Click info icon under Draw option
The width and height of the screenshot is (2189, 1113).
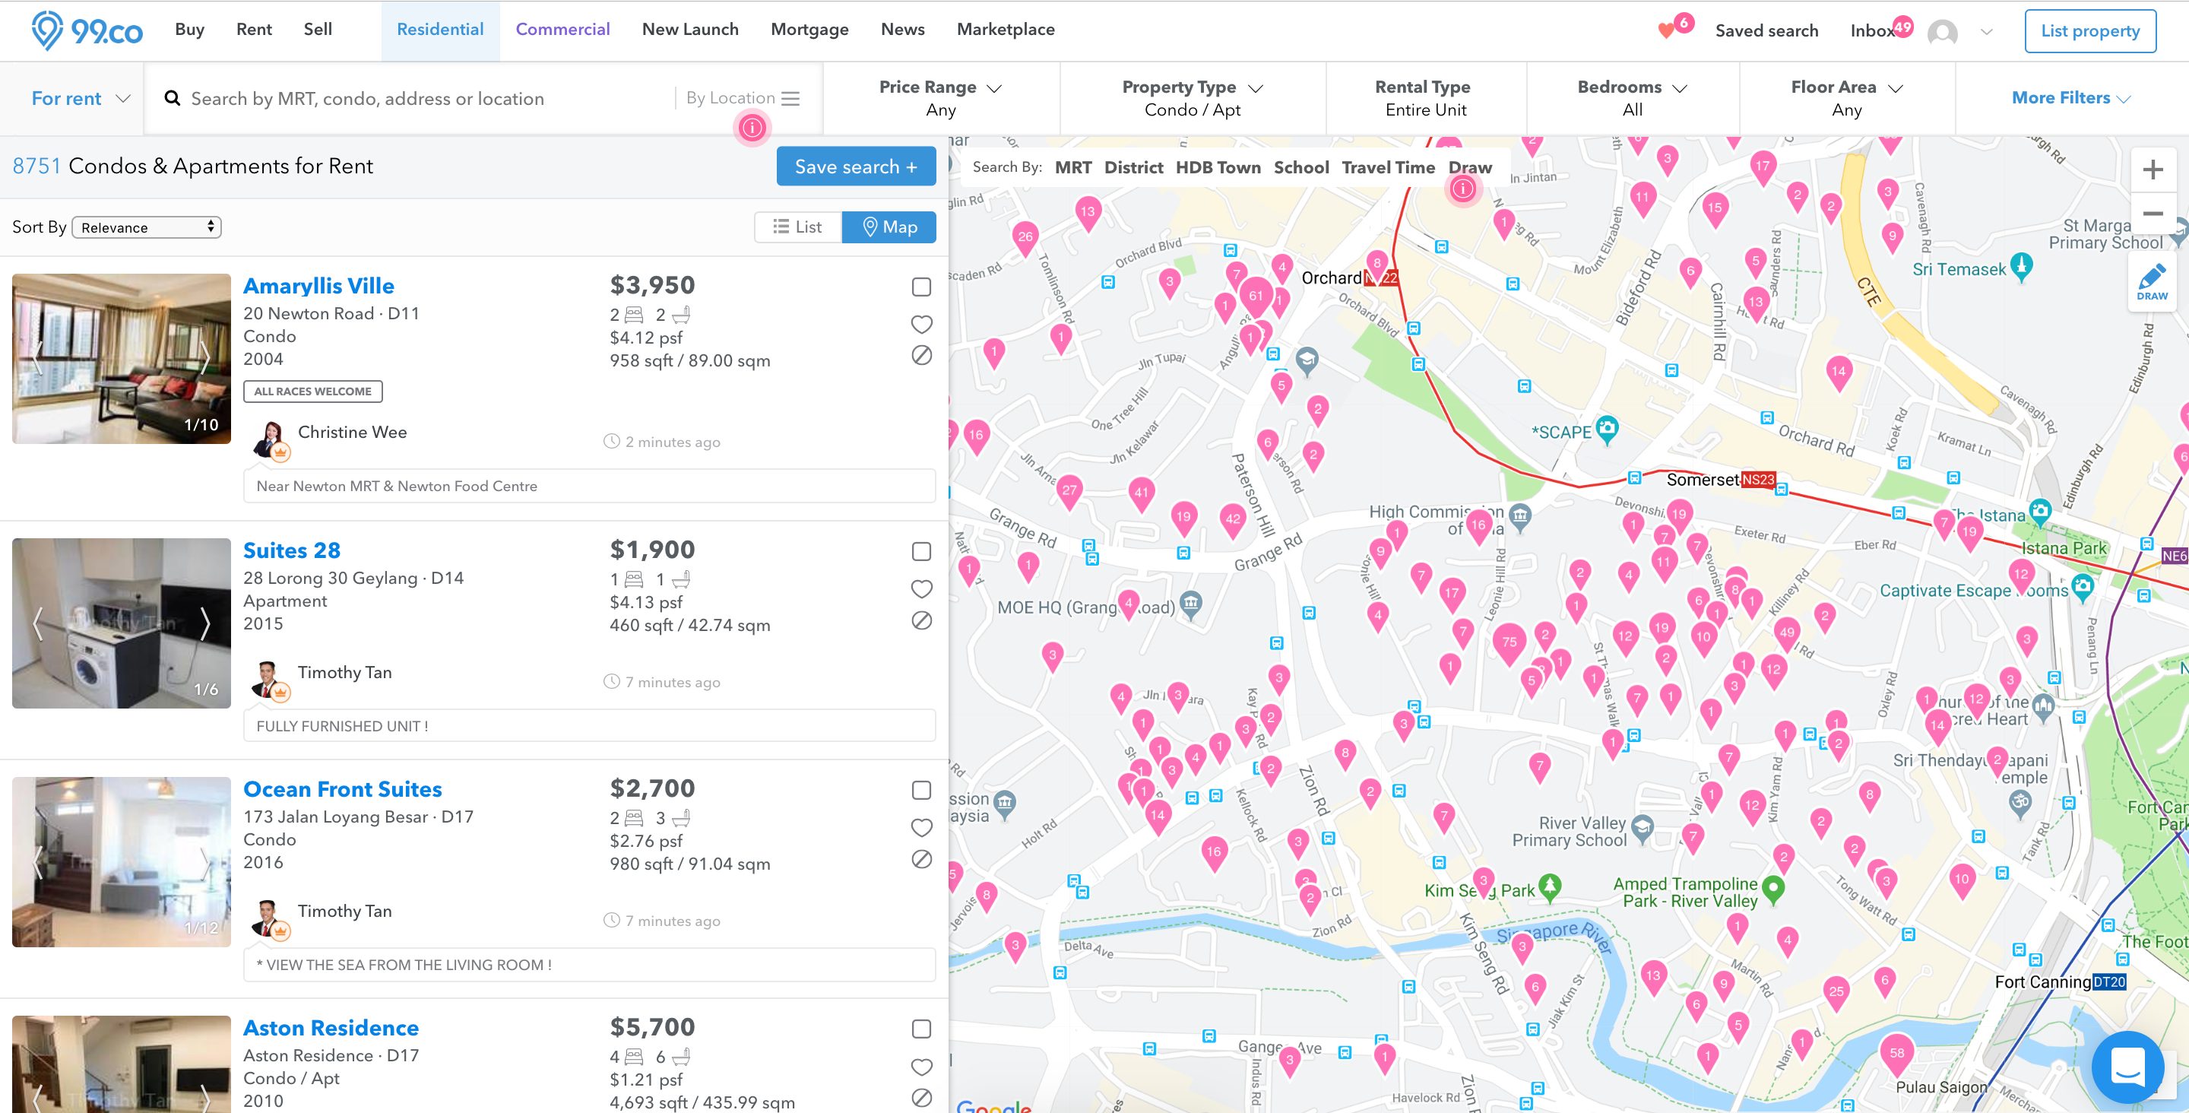tap(1462, 189)
